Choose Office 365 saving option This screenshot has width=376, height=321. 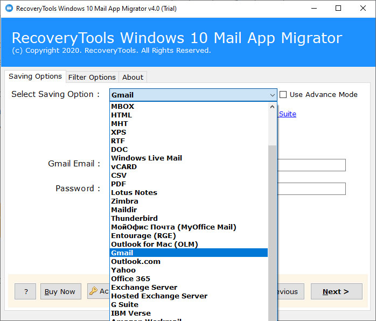click(x=189, y=279)
